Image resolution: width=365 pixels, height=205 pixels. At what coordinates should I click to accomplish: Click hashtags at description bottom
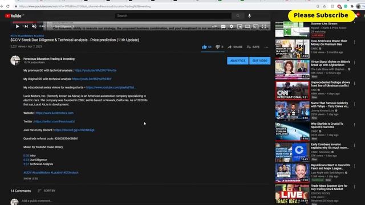tap(51, 173)
